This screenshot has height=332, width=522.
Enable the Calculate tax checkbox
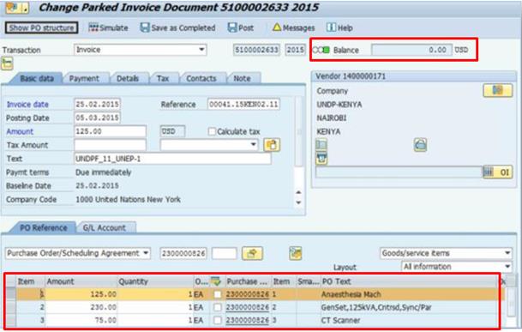tap(212, 131)
